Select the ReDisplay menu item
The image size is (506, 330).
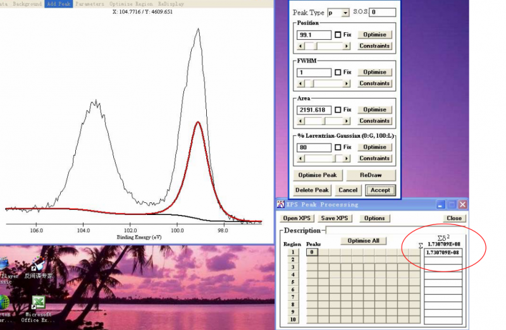coord(171,4)
